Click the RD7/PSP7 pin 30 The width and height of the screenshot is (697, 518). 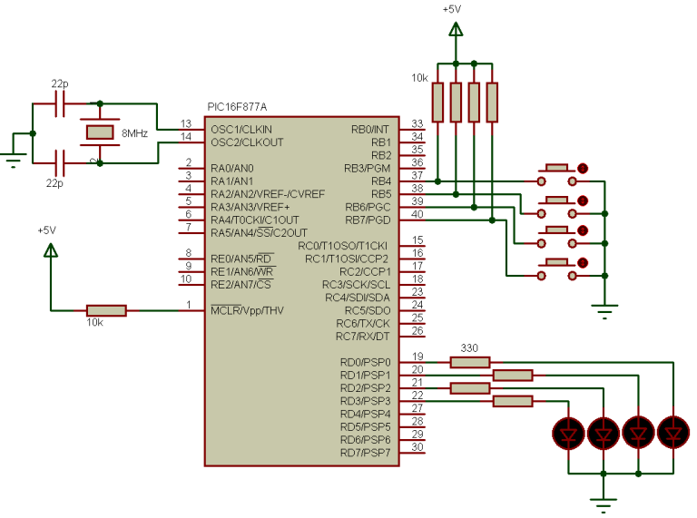coord(412,453)
